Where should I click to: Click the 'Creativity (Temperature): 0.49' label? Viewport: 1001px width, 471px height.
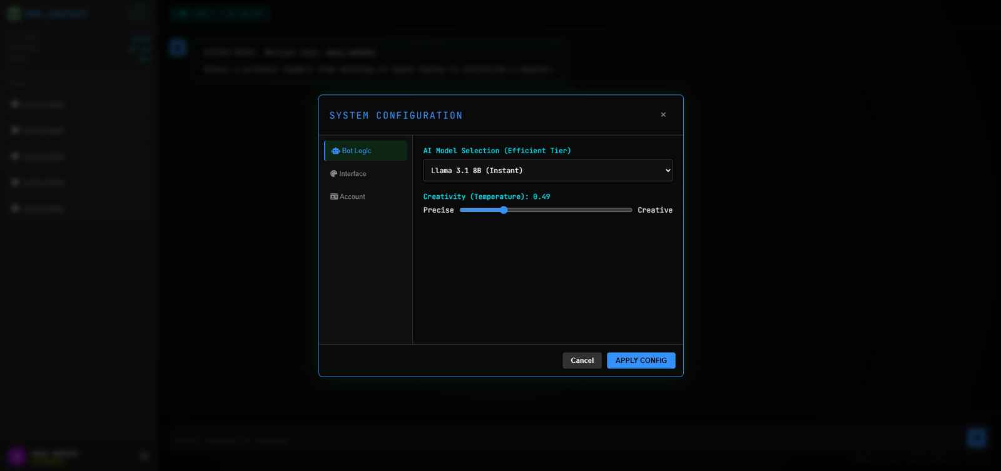coord(487,196)
